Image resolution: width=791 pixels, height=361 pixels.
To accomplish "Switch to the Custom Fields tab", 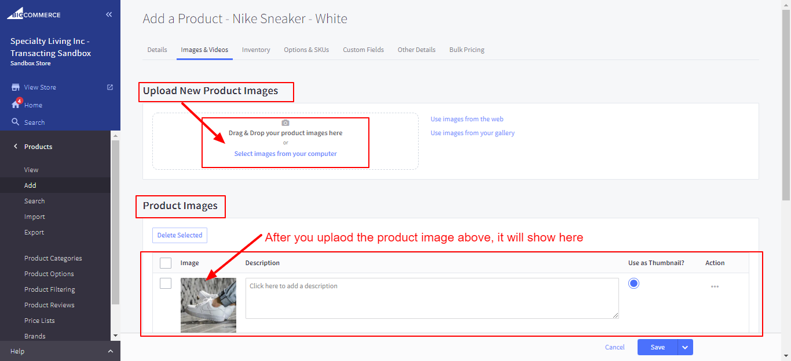I will pyautogui.click(x=363, y=50).
